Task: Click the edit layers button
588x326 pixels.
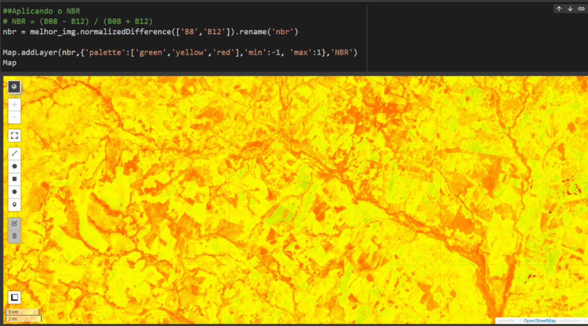Action: pyautogui.click(x=14, y=223)
